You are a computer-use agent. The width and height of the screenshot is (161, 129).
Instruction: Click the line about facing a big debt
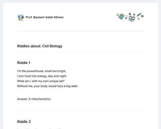tap(48, 86)
